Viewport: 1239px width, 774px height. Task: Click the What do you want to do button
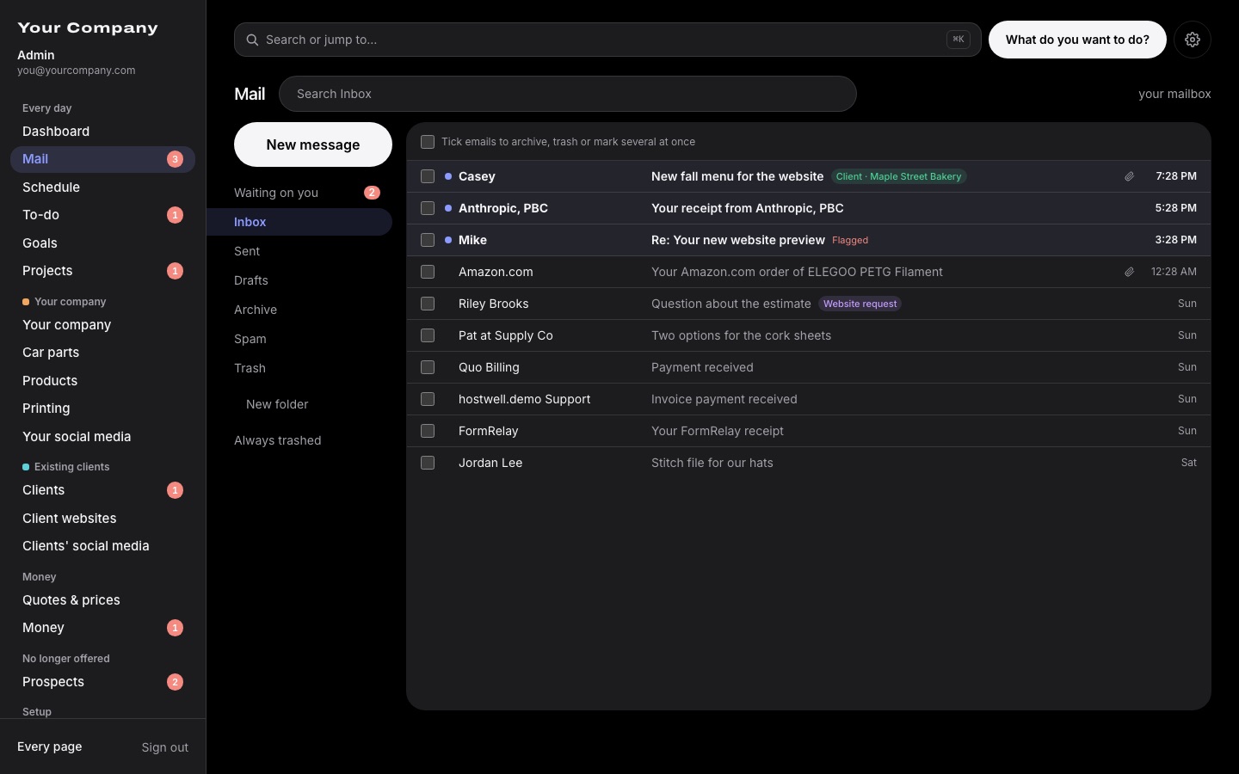point(1077,40)
